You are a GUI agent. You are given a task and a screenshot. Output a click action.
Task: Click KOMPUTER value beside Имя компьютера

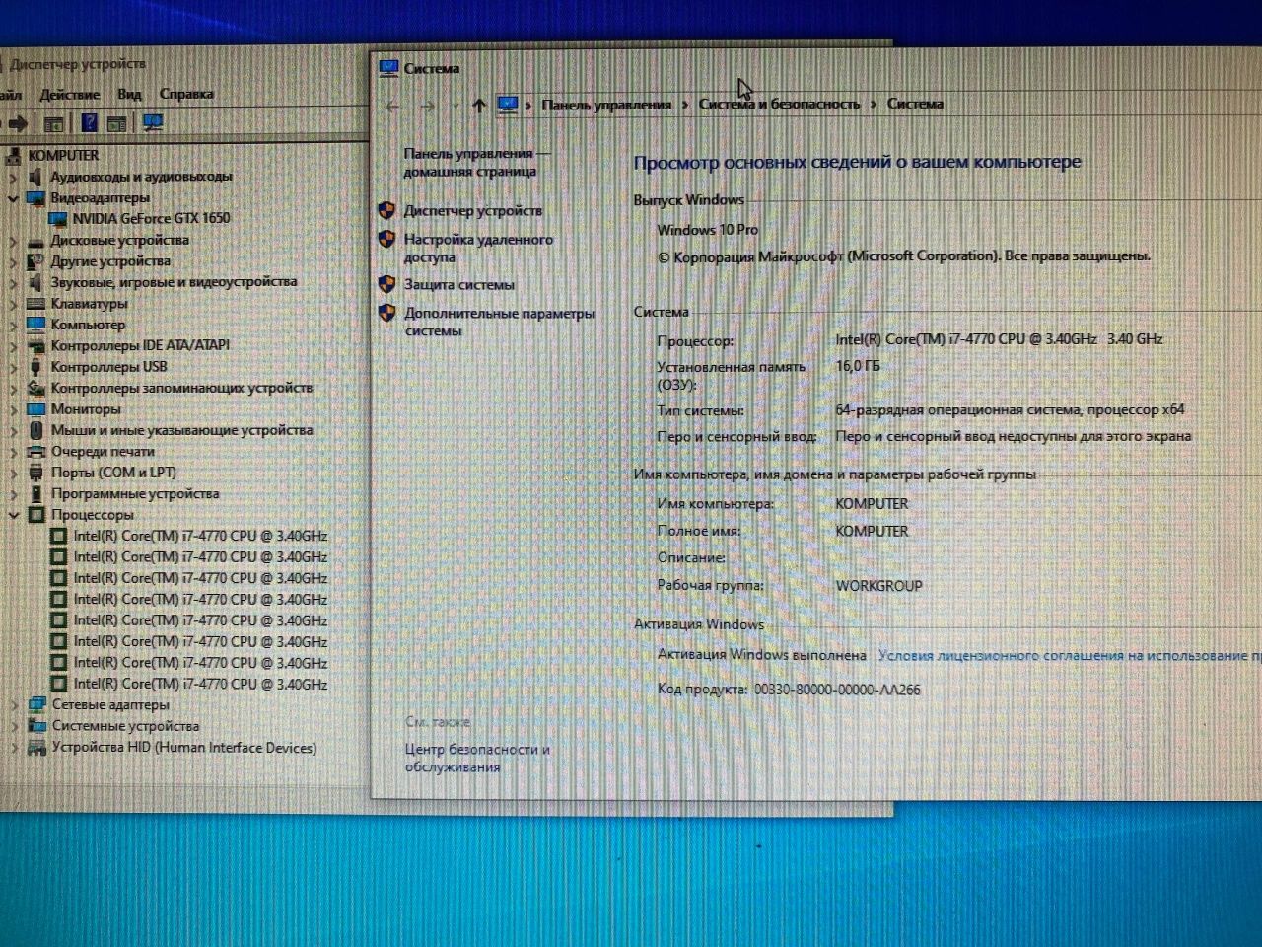(x=872, y=503)
